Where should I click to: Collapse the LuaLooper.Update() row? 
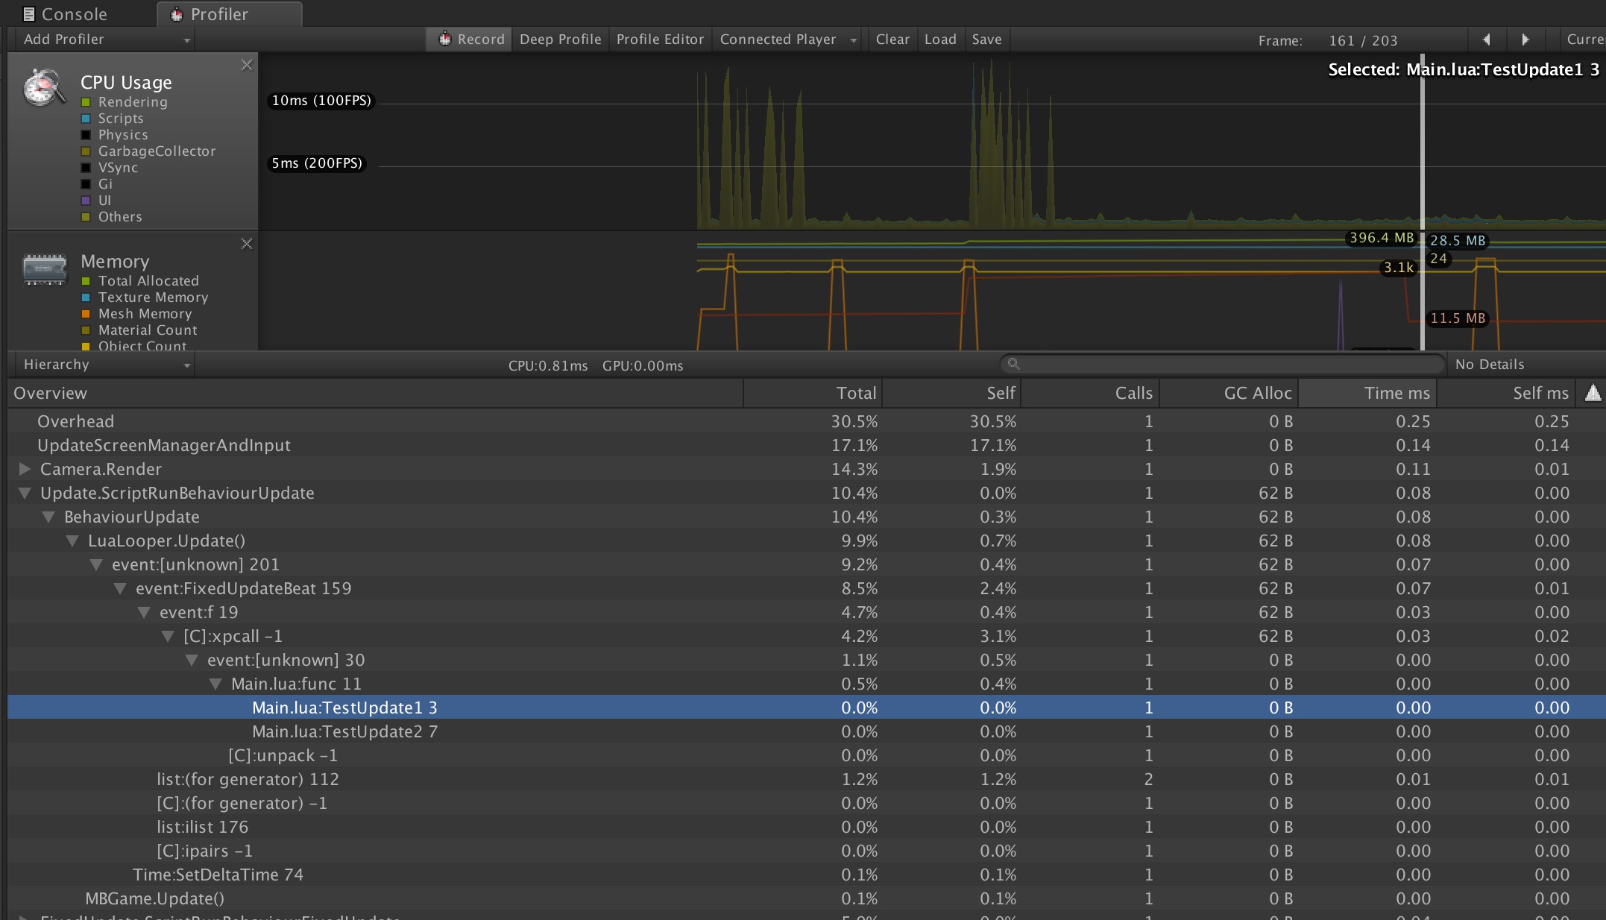point(72,541)
